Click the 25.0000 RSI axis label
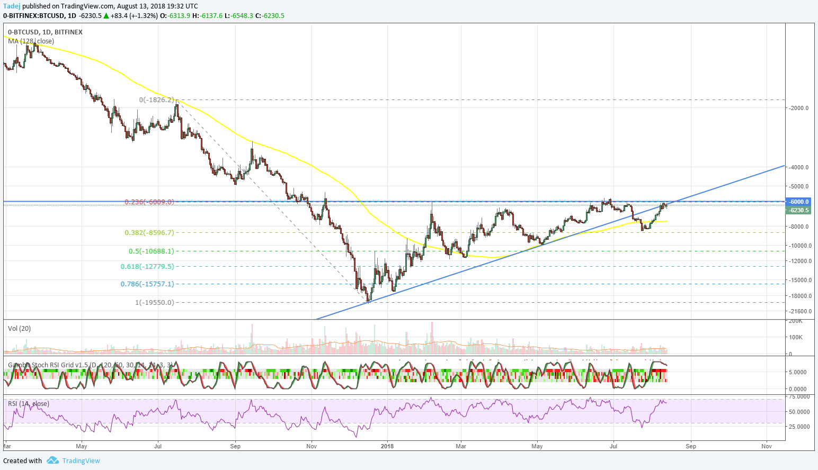 (x=799, y=427)
